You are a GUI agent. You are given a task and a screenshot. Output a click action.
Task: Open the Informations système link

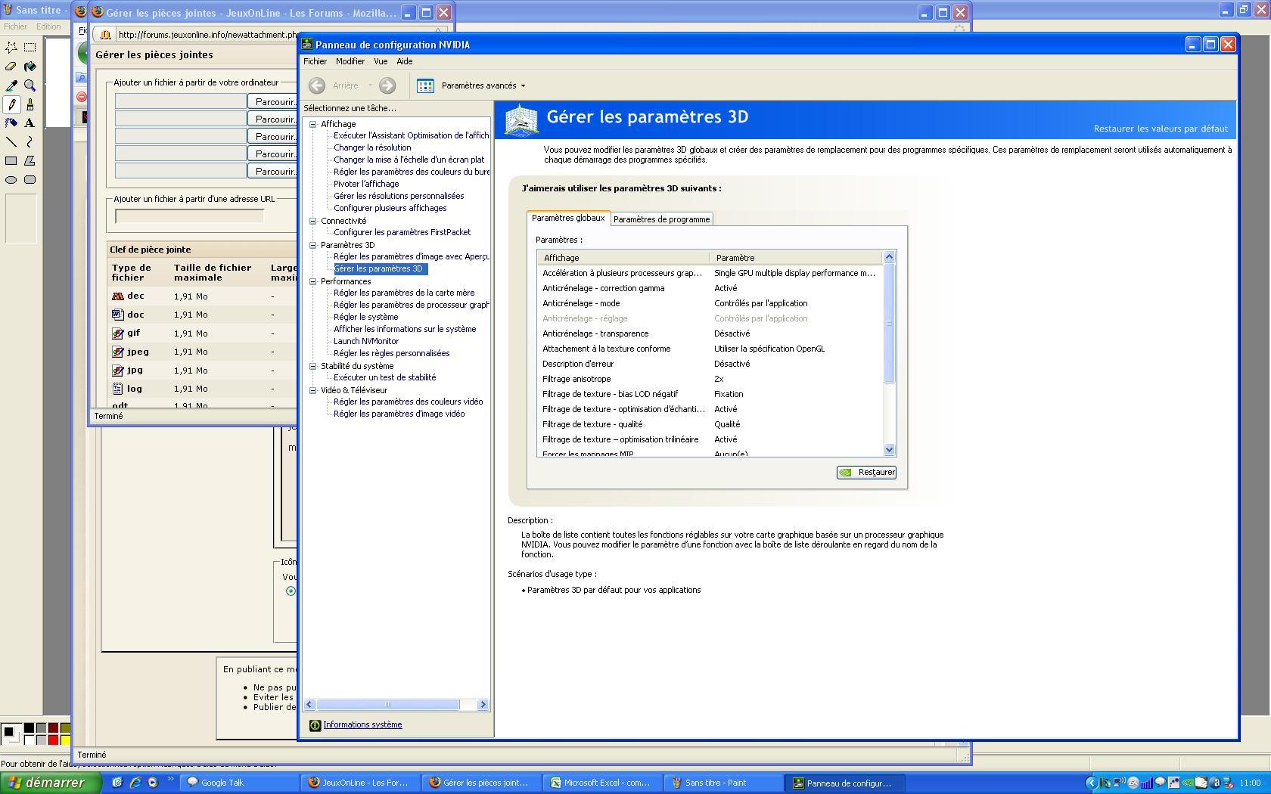point(362,724)
